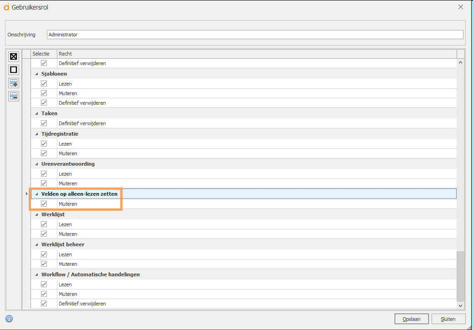
Task: Click the collapse all groups icon
Action: coord(14,96)
